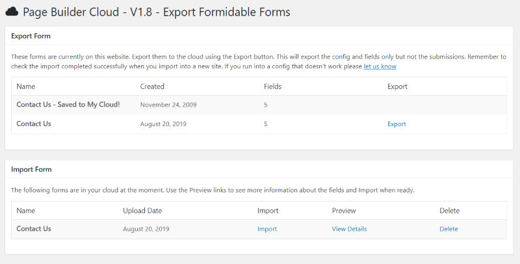Click the Import Form section heading
The height and width of the screenshot is (264, 520).
click(x=31, y=170)
